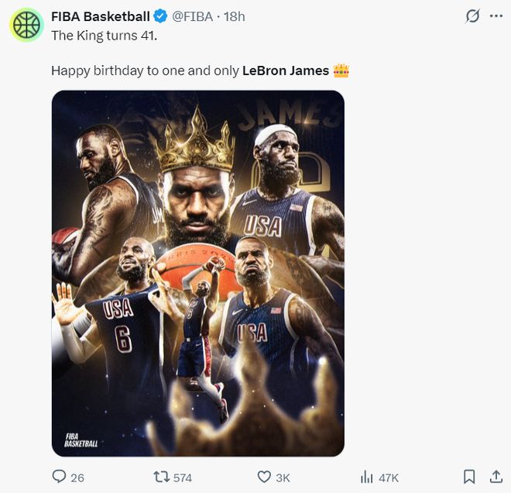Bookmark this post
The height and width of the screenshot is (493, 511).
(x=469, y=477)
